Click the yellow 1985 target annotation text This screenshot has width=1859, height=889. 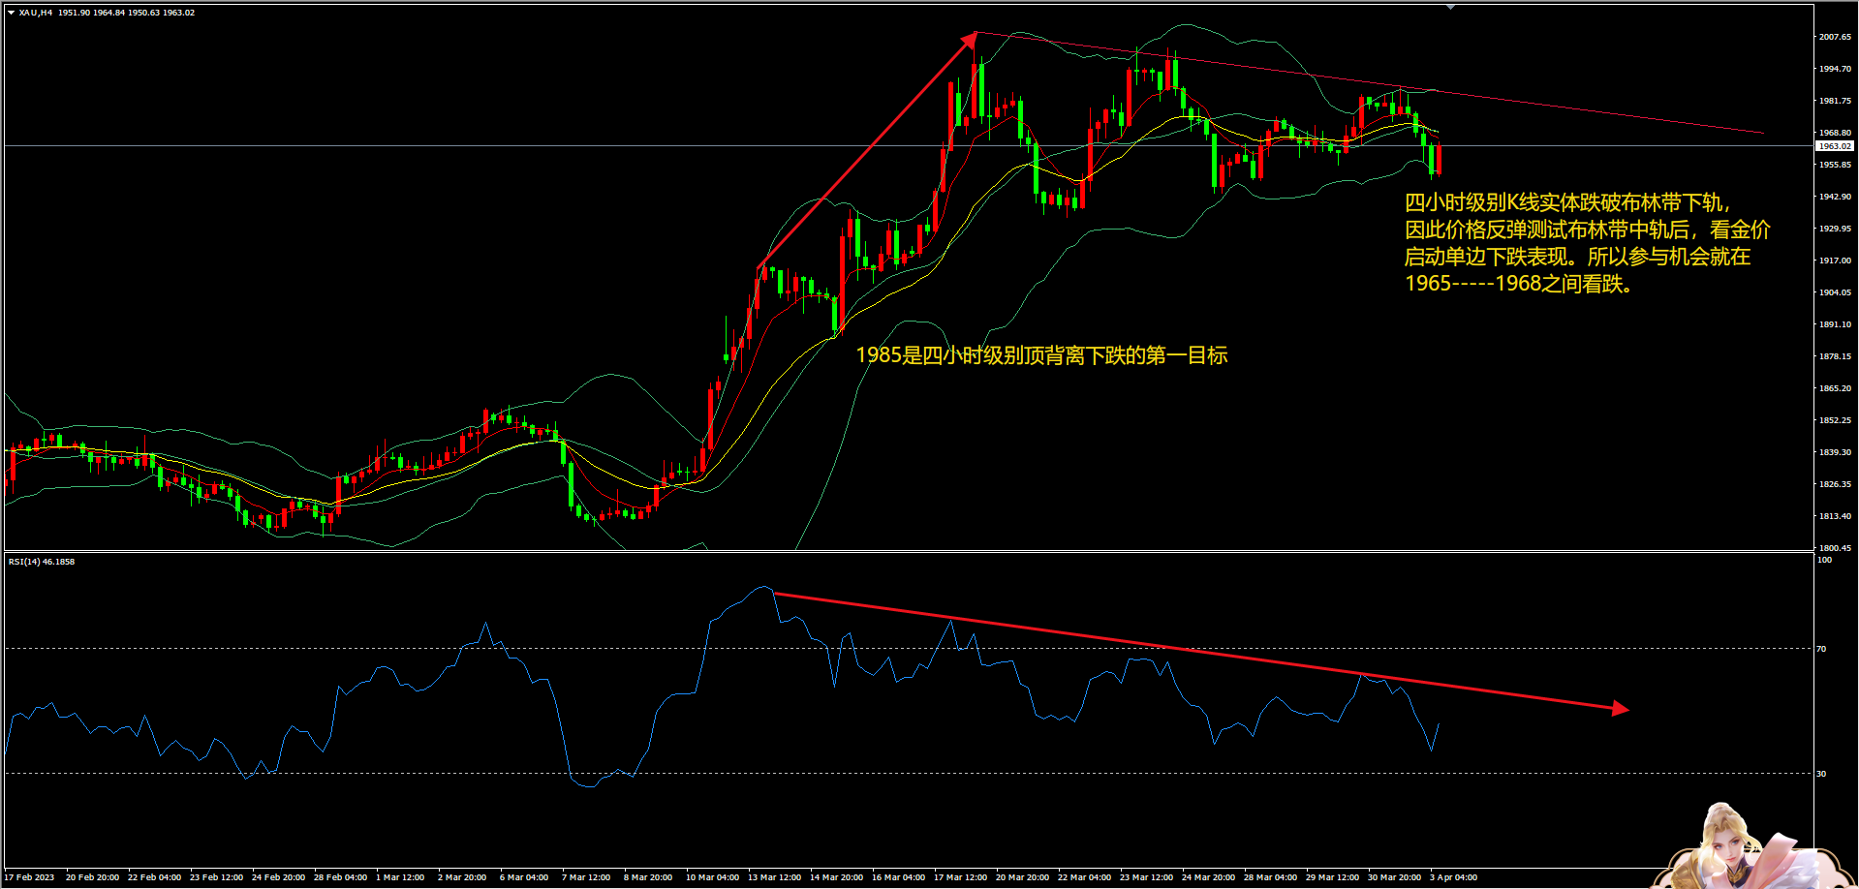click(1041, 355)
